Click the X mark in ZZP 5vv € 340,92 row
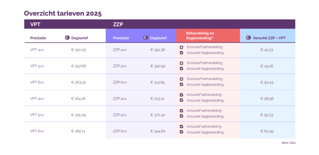319x155 pixels. pyautogui.click(x=181, y=63)
